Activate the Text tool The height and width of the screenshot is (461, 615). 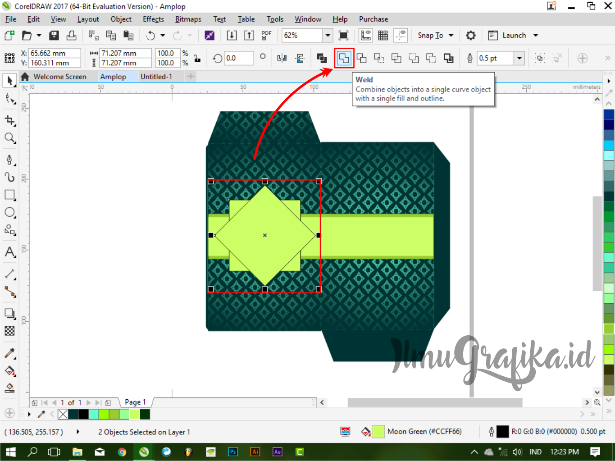click(9, 252)
